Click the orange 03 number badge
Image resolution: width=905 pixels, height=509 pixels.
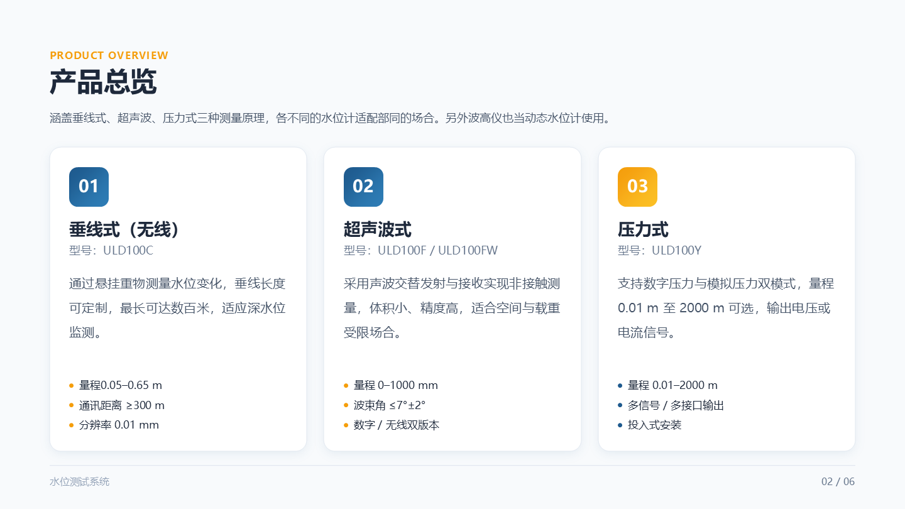637,187
